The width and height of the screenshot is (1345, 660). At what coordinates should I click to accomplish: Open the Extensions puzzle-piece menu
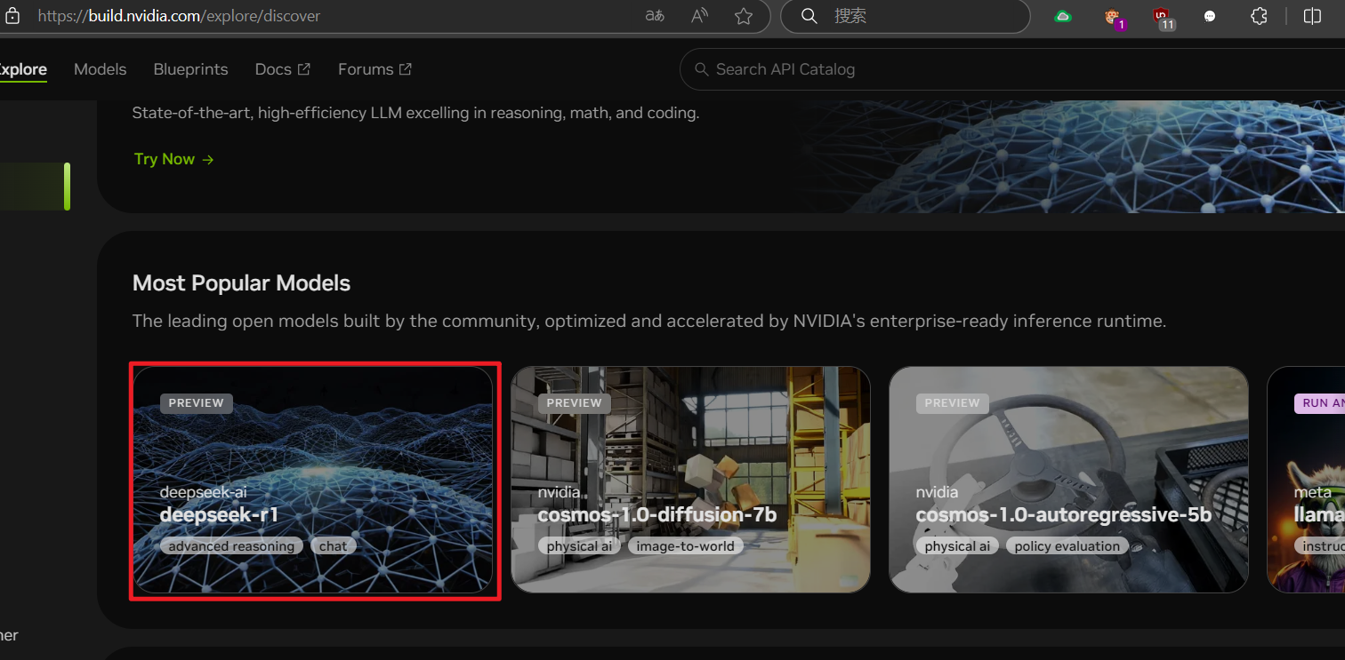click(x=1259, y=16)
